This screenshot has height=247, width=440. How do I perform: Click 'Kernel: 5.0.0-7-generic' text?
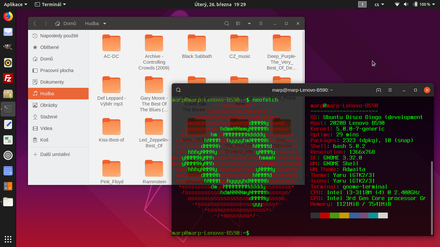(348, 129)
